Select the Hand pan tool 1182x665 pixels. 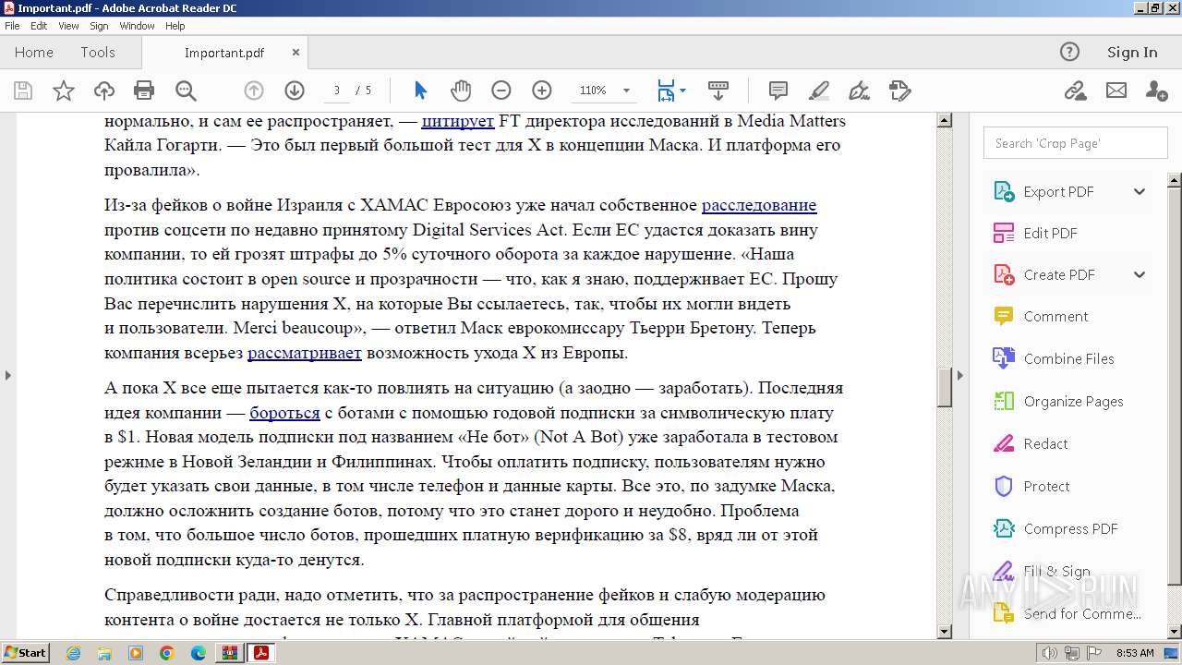[x=461, y=91]
